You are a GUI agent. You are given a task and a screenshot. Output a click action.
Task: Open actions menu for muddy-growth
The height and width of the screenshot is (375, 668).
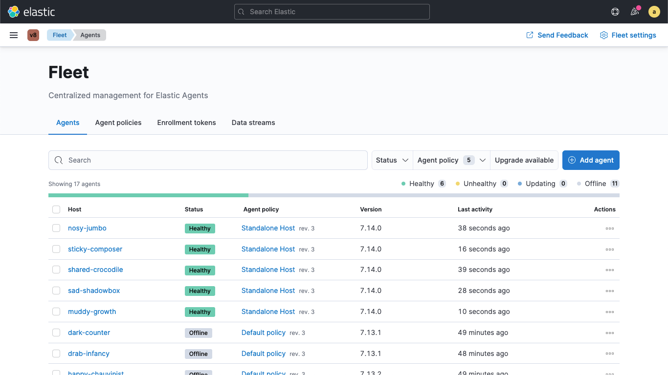click(610, 312)
